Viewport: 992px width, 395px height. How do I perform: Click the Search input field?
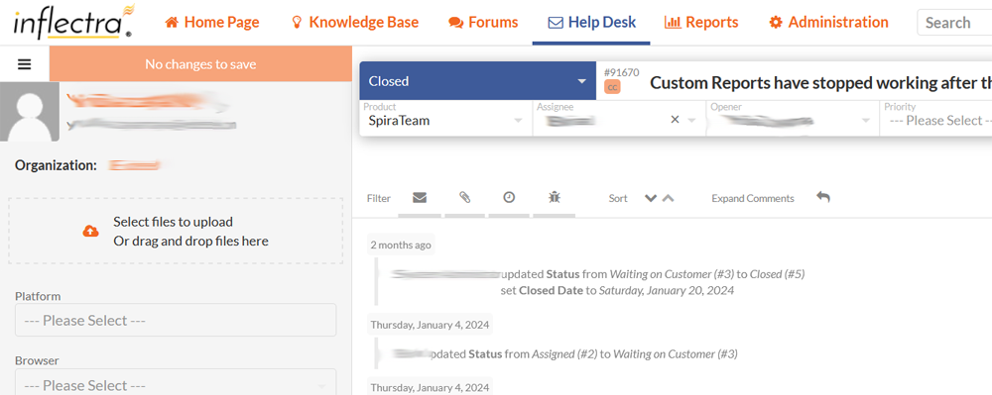(954, 23)
